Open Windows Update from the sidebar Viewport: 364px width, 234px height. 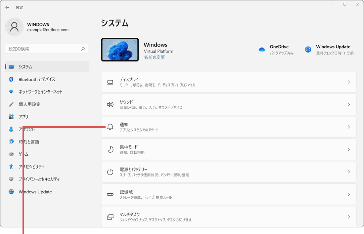coord(35,192)
